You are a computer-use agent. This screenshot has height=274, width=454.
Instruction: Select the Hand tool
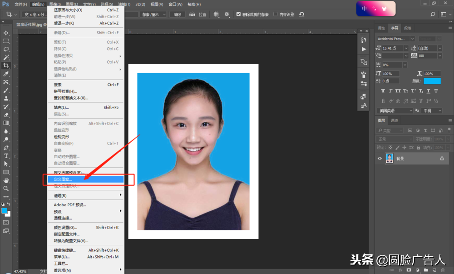(x=6, y=181)
